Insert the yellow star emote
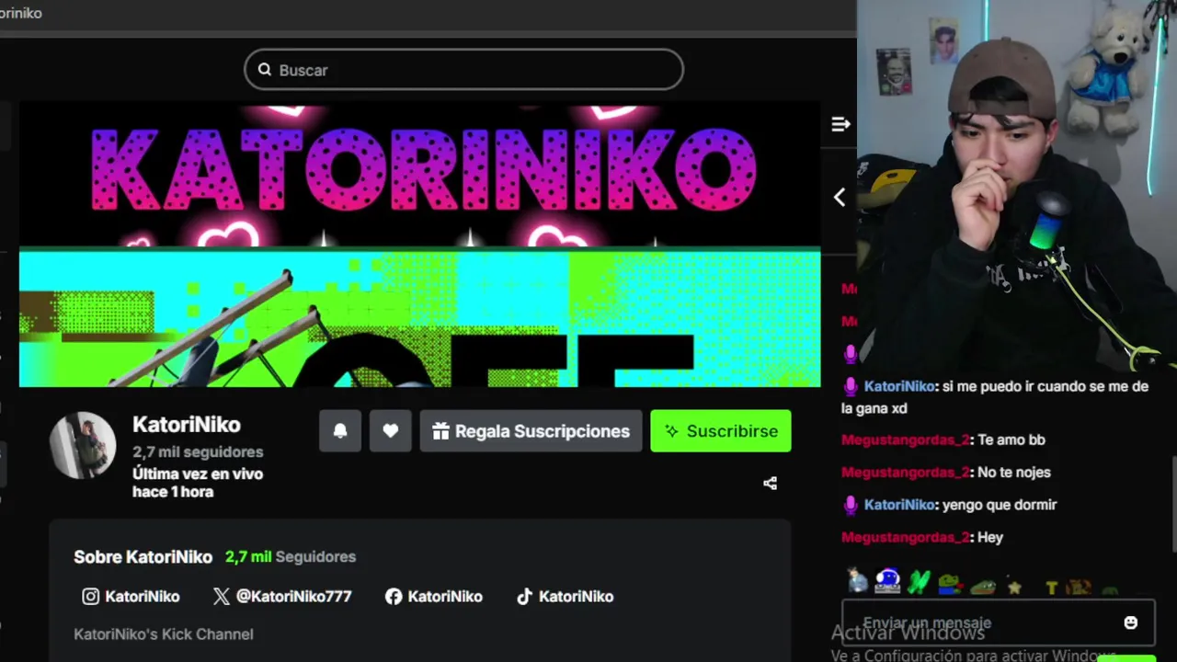1177x662 pixels. pos(1014,586)
